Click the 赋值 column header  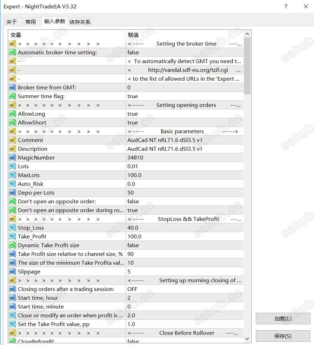tap(185, 35)
